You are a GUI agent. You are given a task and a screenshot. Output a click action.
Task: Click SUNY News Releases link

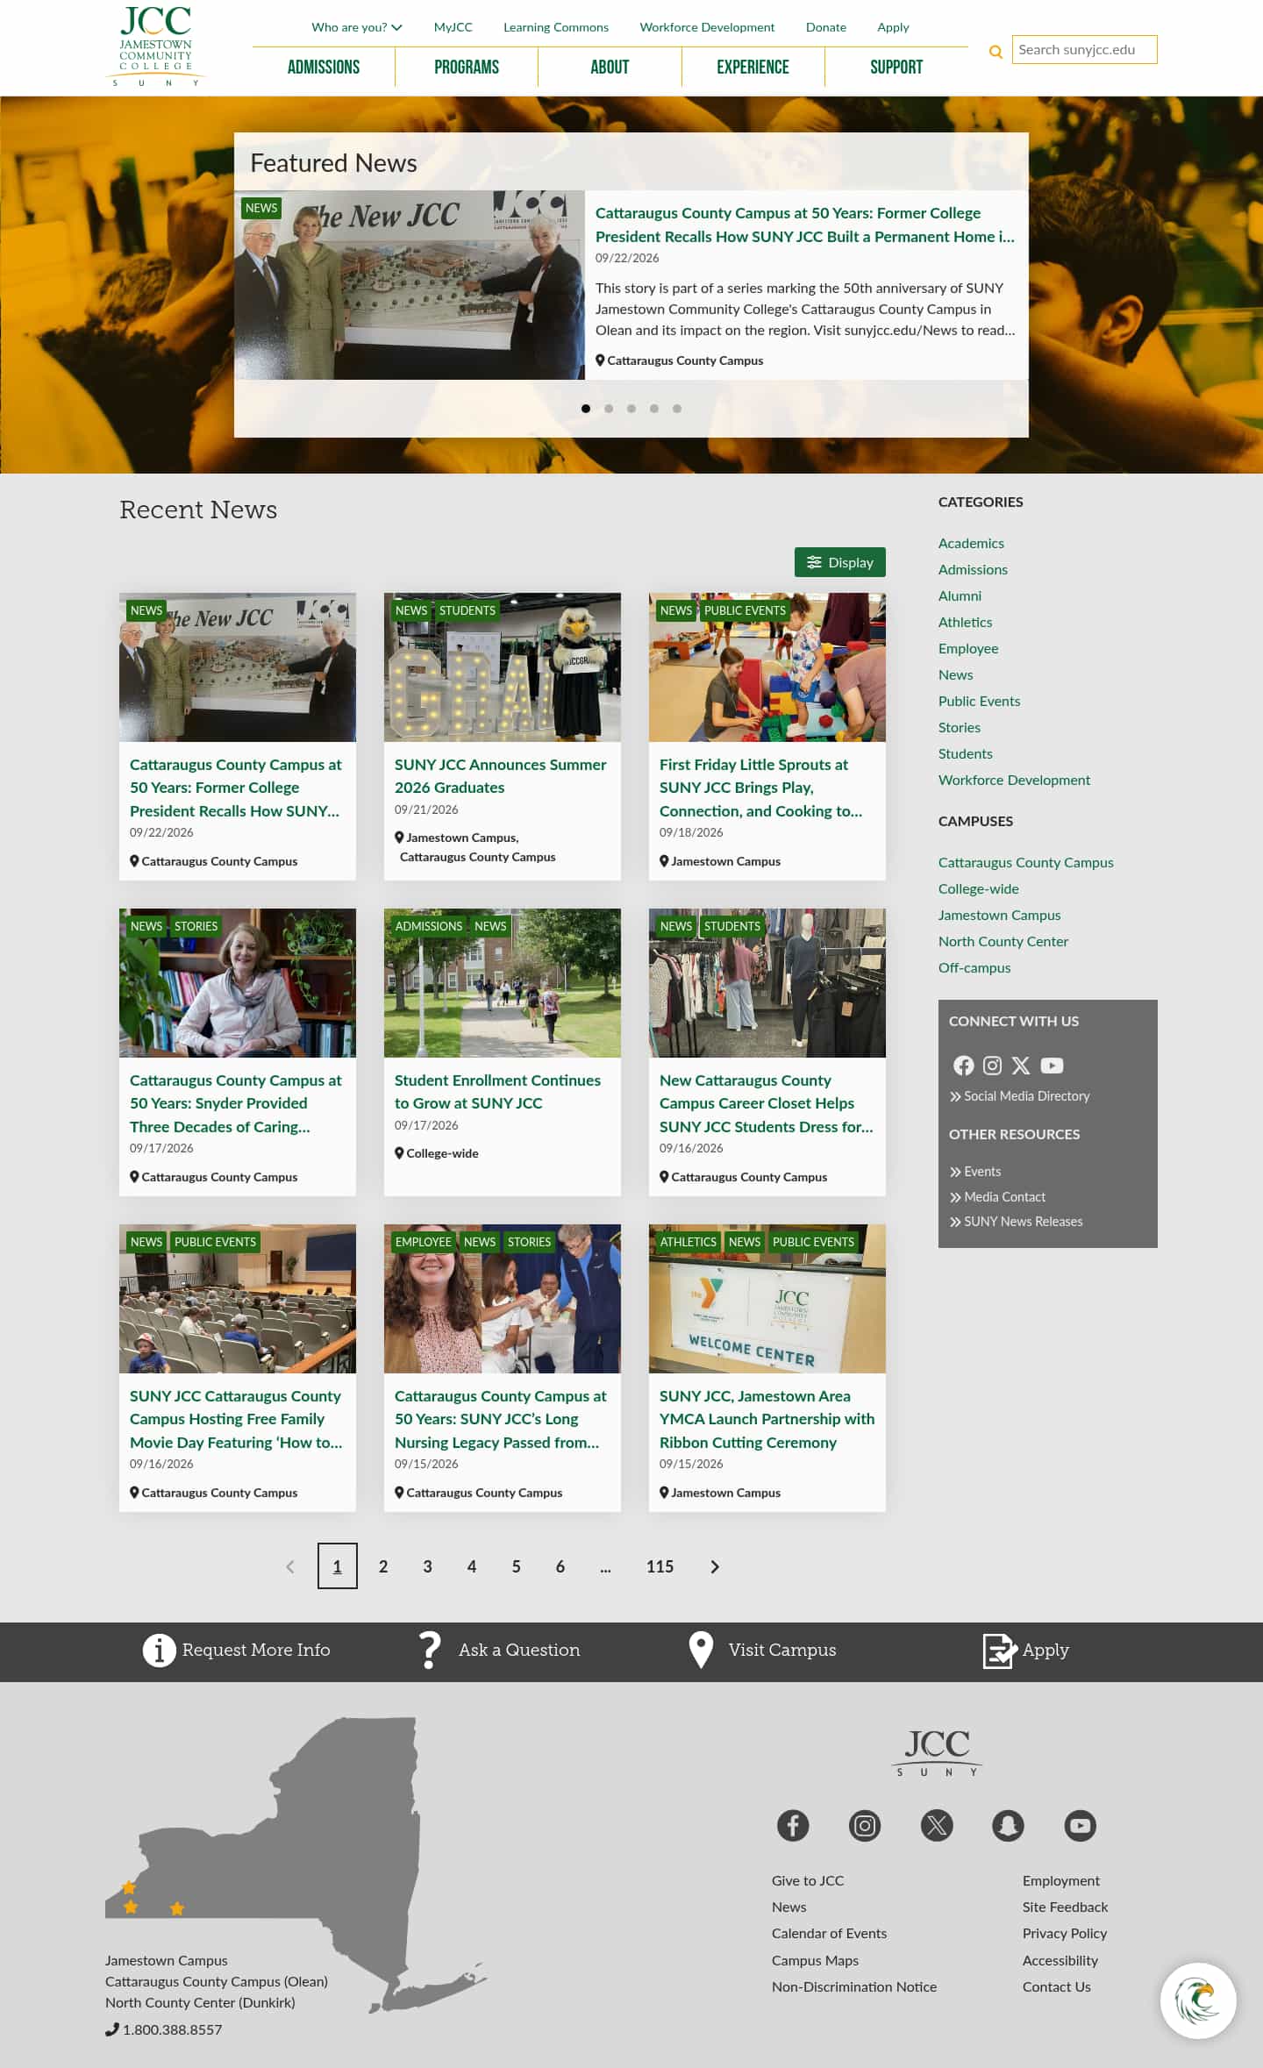tap(1017, 1222)
